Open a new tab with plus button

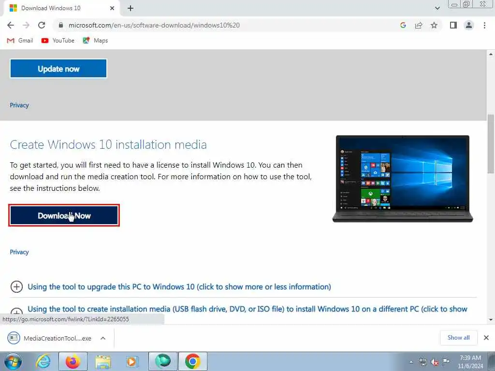(x=131, y=8)
